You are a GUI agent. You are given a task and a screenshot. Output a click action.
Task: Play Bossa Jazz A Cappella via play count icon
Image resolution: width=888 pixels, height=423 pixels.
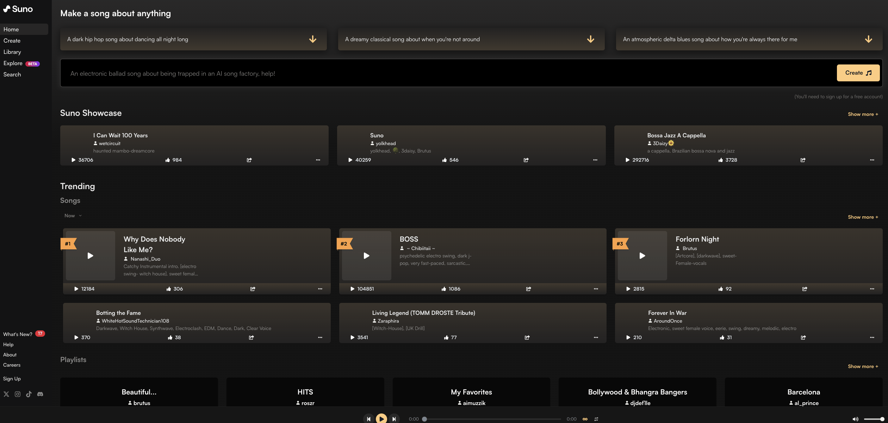pyautogui.click(x=628, y=160)
